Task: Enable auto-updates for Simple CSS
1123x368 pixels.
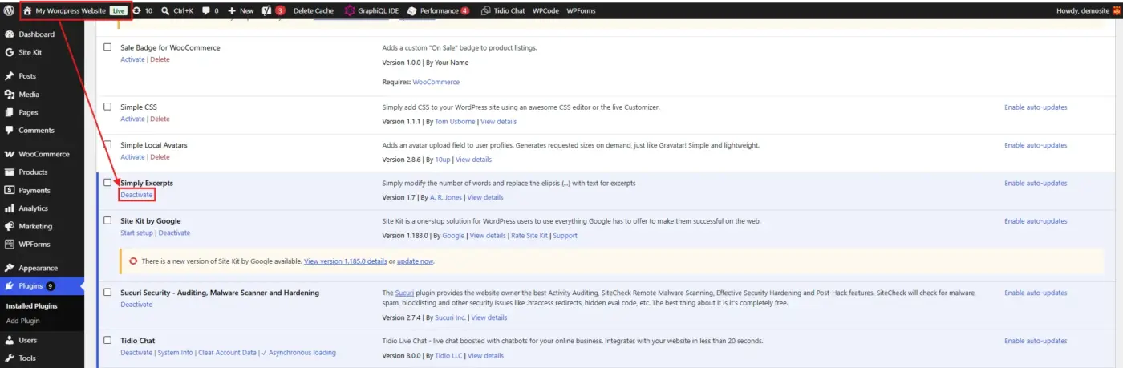Action: (1036, 107)
